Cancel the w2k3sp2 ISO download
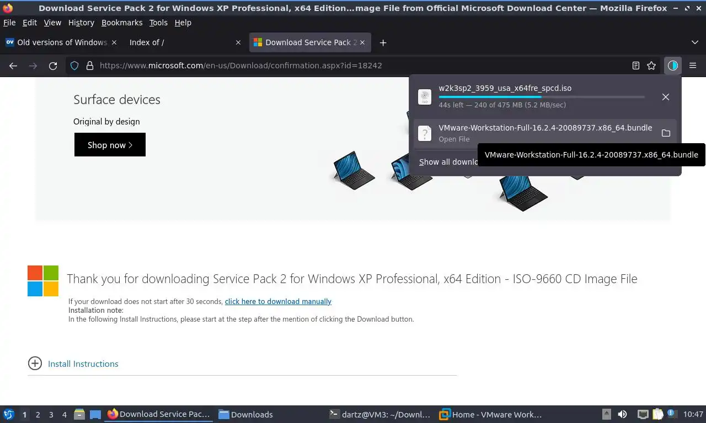This screenshot has height=423, width=706. (666, 97)
